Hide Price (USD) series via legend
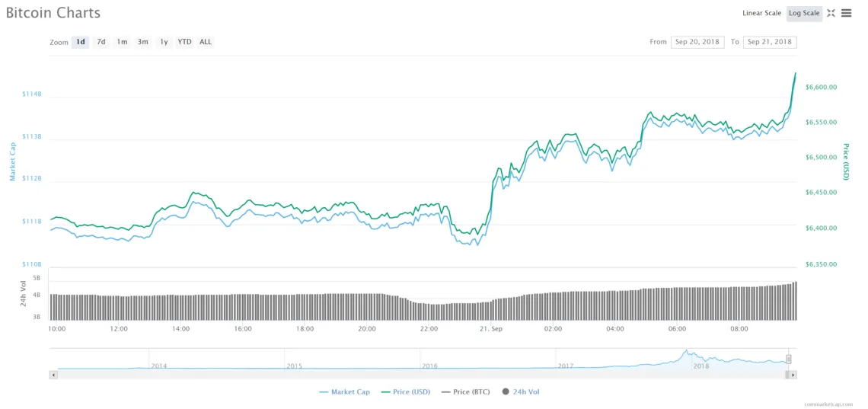This screenshot has width=868, height=409. pos(407,391)
